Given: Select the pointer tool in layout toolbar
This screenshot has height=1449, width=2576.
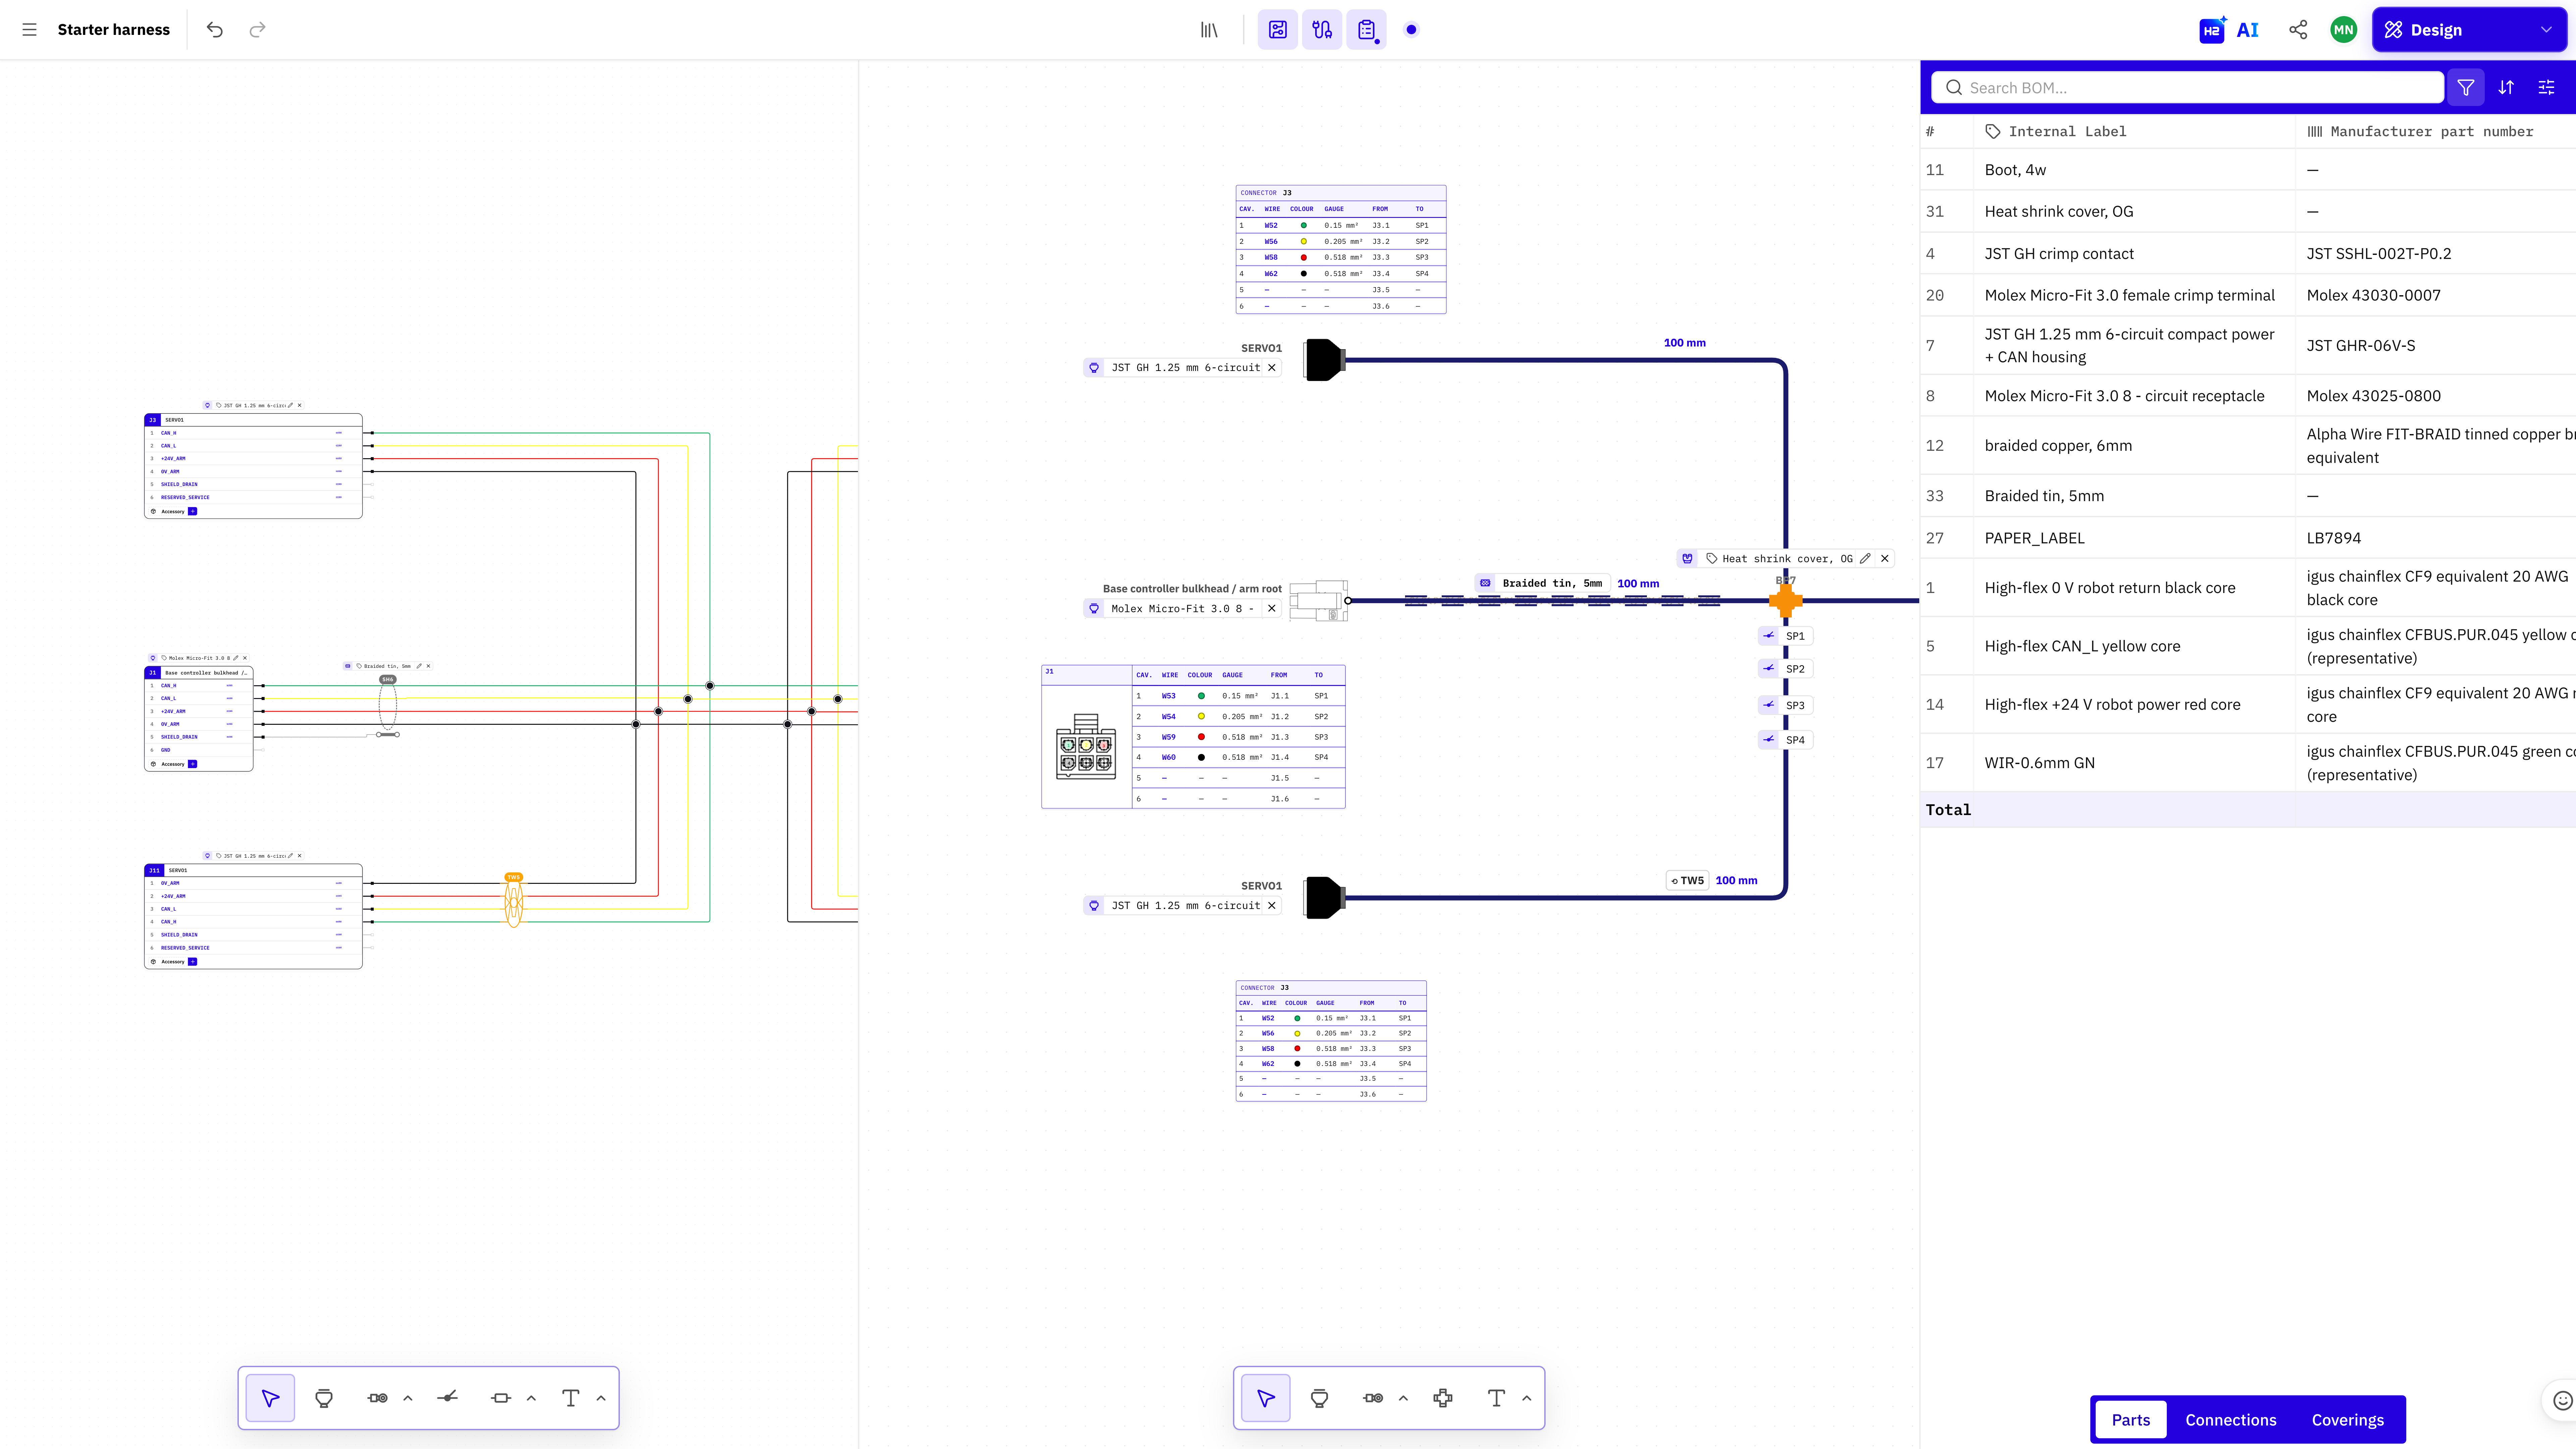Looking at the screenshot, I should tap(1266, 1398).
